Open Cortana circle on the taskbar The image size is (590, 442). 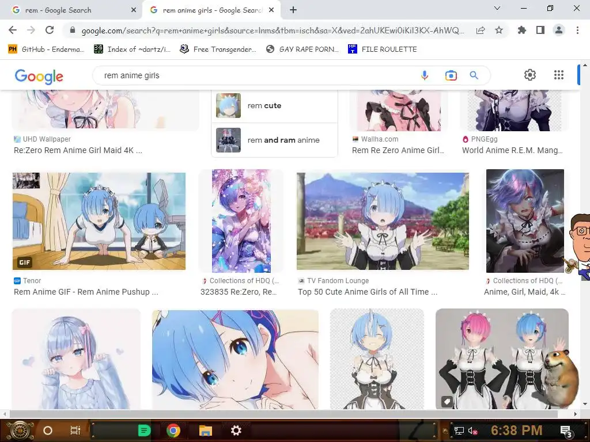pos(48,430)
